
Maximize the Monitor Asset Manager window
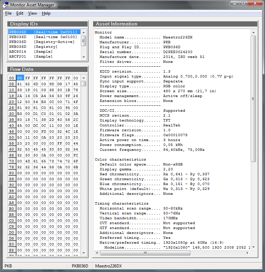pos(243,3)
